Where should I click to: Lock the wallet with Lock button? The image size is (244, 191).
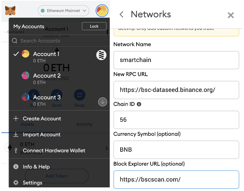(94, 26)
